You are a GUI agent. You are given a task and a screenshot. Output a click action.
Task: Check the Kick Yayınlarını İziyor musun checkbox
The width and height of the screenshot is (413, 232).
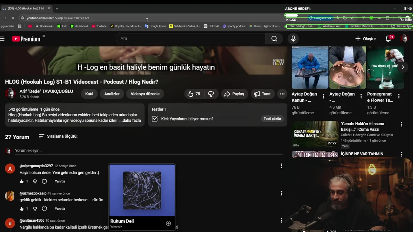(155, 119)
